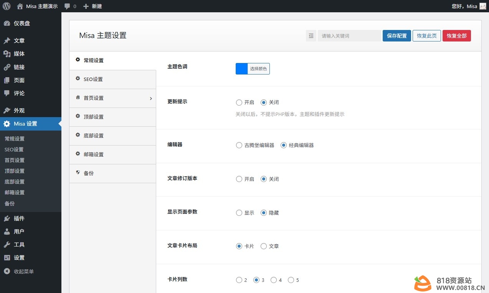
Task: Click the expand-all list icon beside search
Action: [x=311, y=36]
